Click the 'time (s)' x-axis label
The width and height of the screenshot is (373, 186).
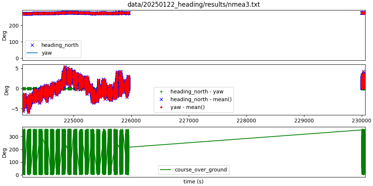[x=193, y=182]
